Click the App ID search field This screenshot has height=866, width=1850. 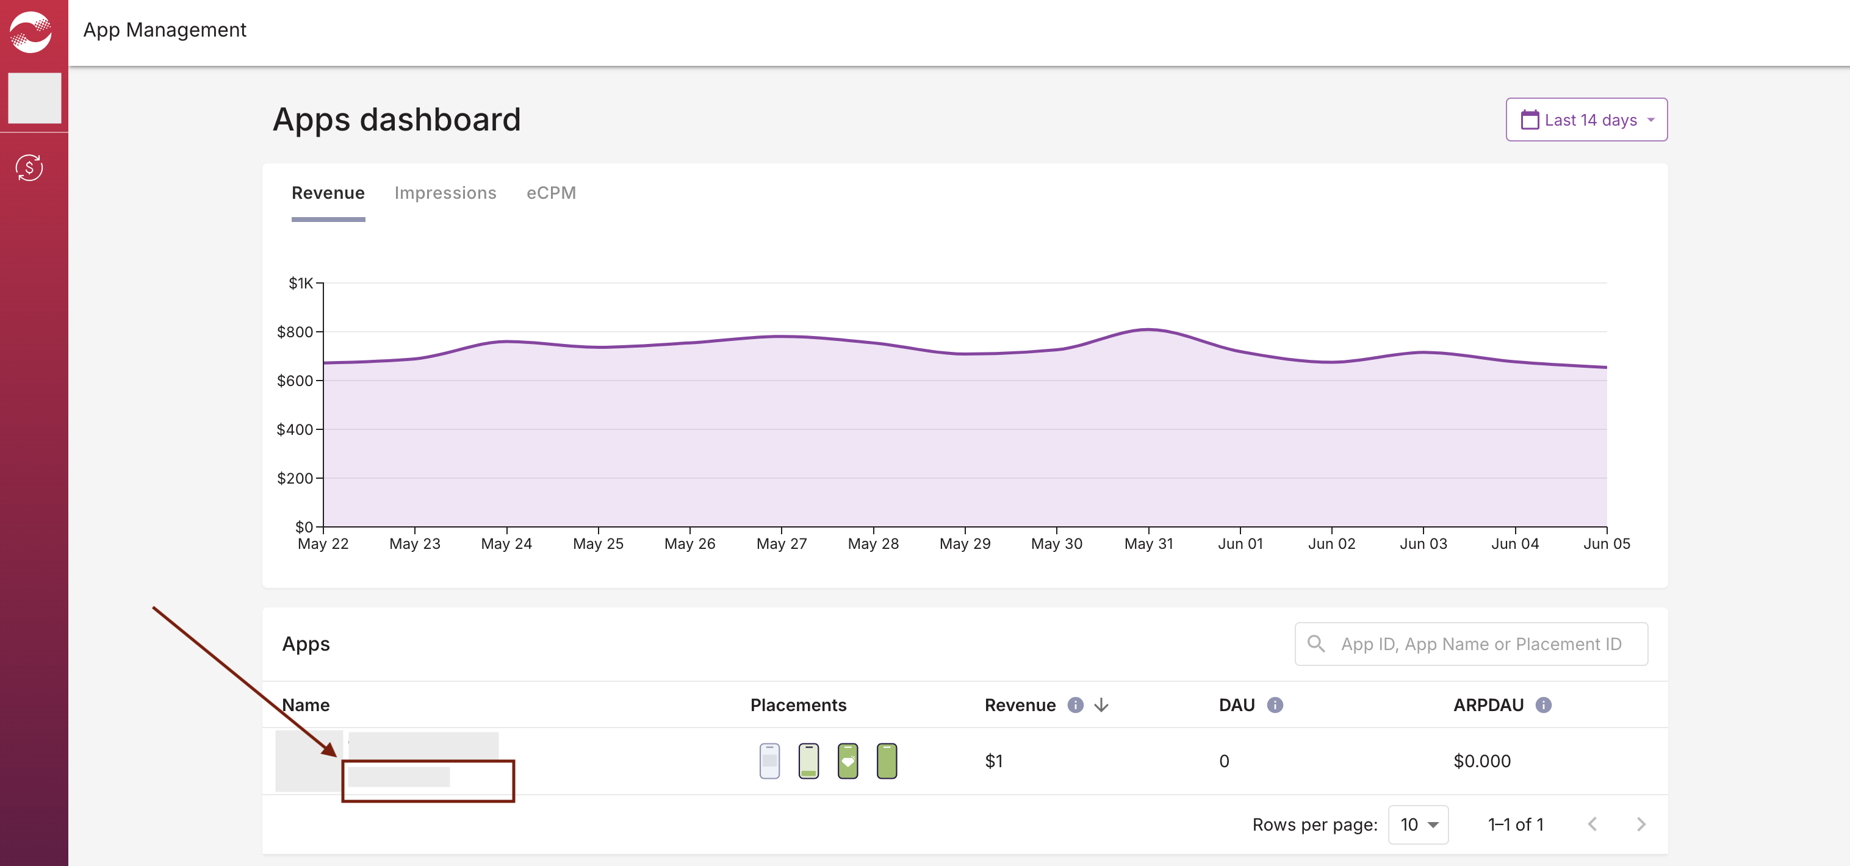tap(1480, 644)
